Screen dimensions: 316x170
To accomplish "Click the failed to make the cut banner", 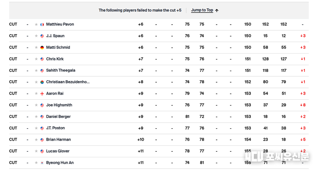I will [x=159, y=11].
